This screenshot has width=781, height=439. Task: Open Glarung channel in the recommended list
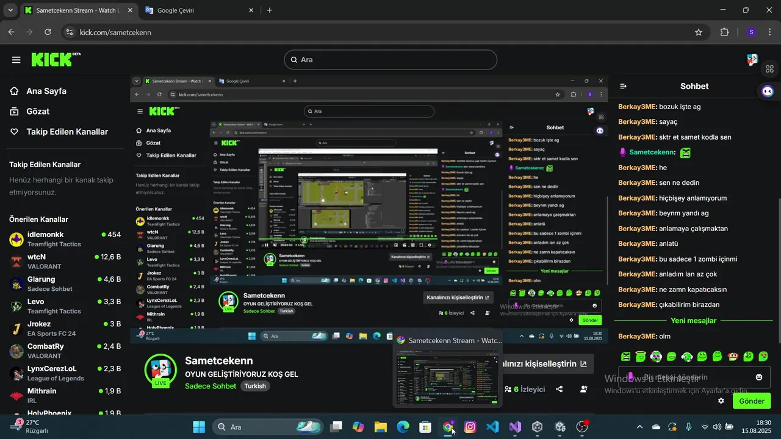coord(65,284)
